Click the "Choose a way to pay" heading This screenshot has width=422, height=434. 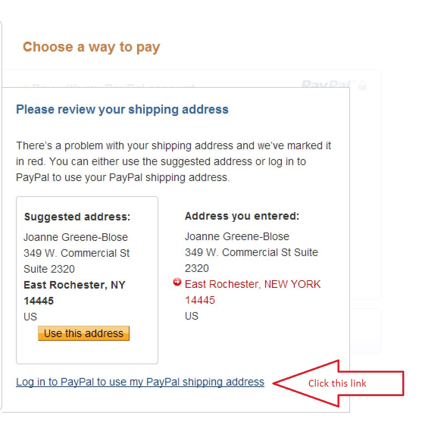(91, 47)
